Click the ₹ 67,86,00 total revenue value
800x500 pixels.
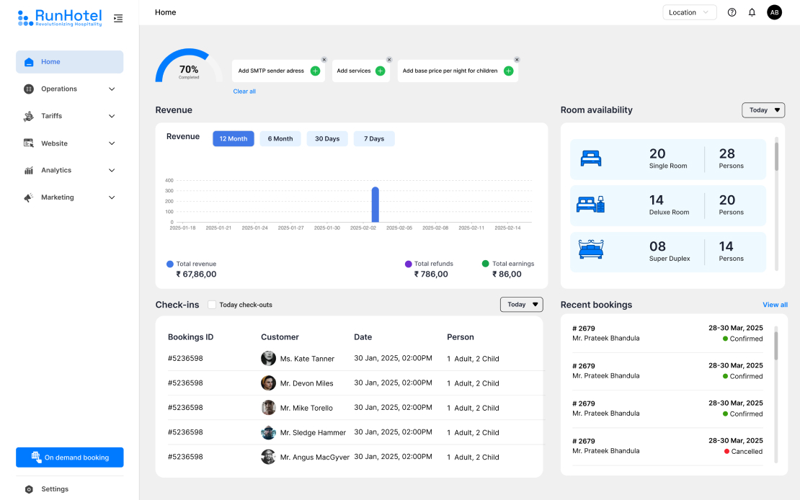(196, 274)
